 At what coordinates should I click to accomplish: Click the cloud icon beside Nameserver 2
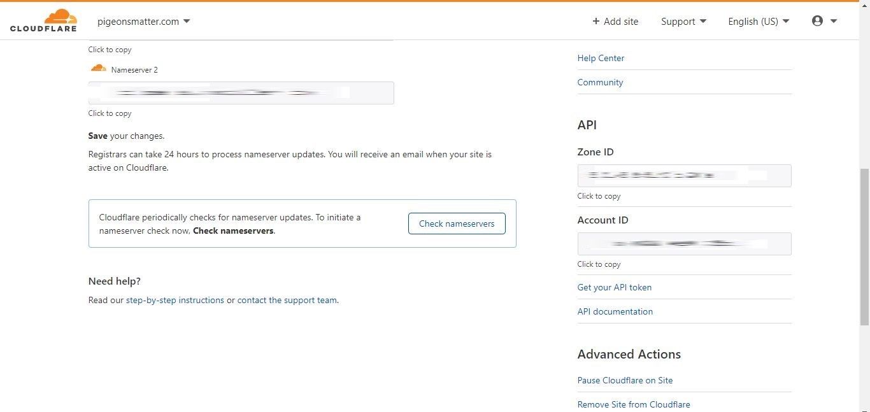98,68
